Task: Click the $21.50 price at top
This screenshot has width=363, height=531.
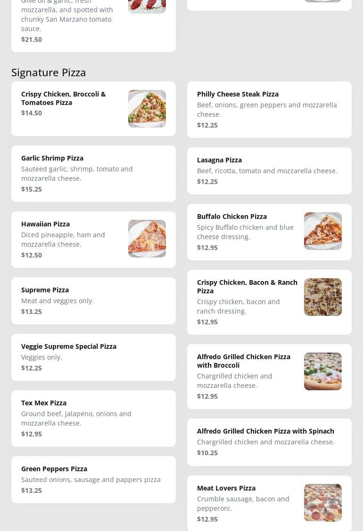Action: click(32, 40)
